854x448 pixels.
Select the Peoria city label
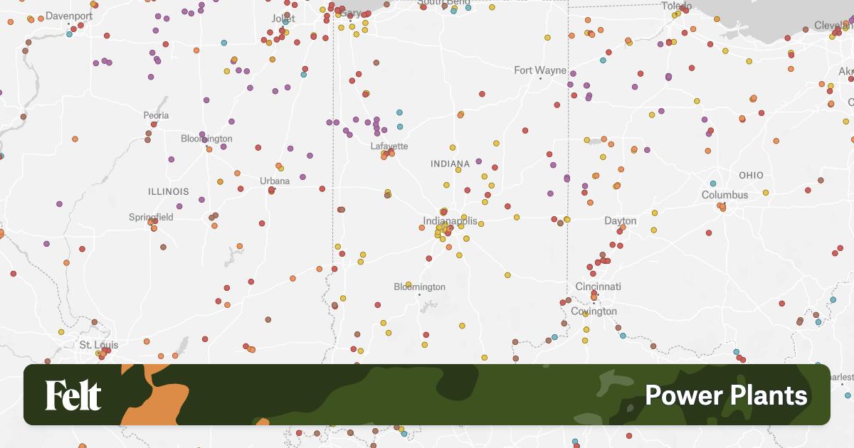pos(156,115)
